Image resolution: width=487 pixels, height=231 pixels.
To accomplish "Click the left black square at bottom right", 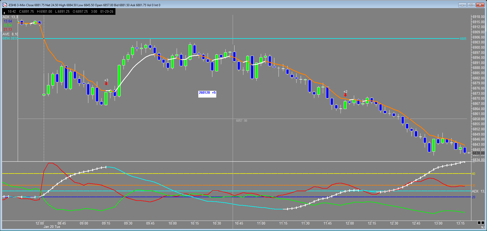I will (479, 223).
